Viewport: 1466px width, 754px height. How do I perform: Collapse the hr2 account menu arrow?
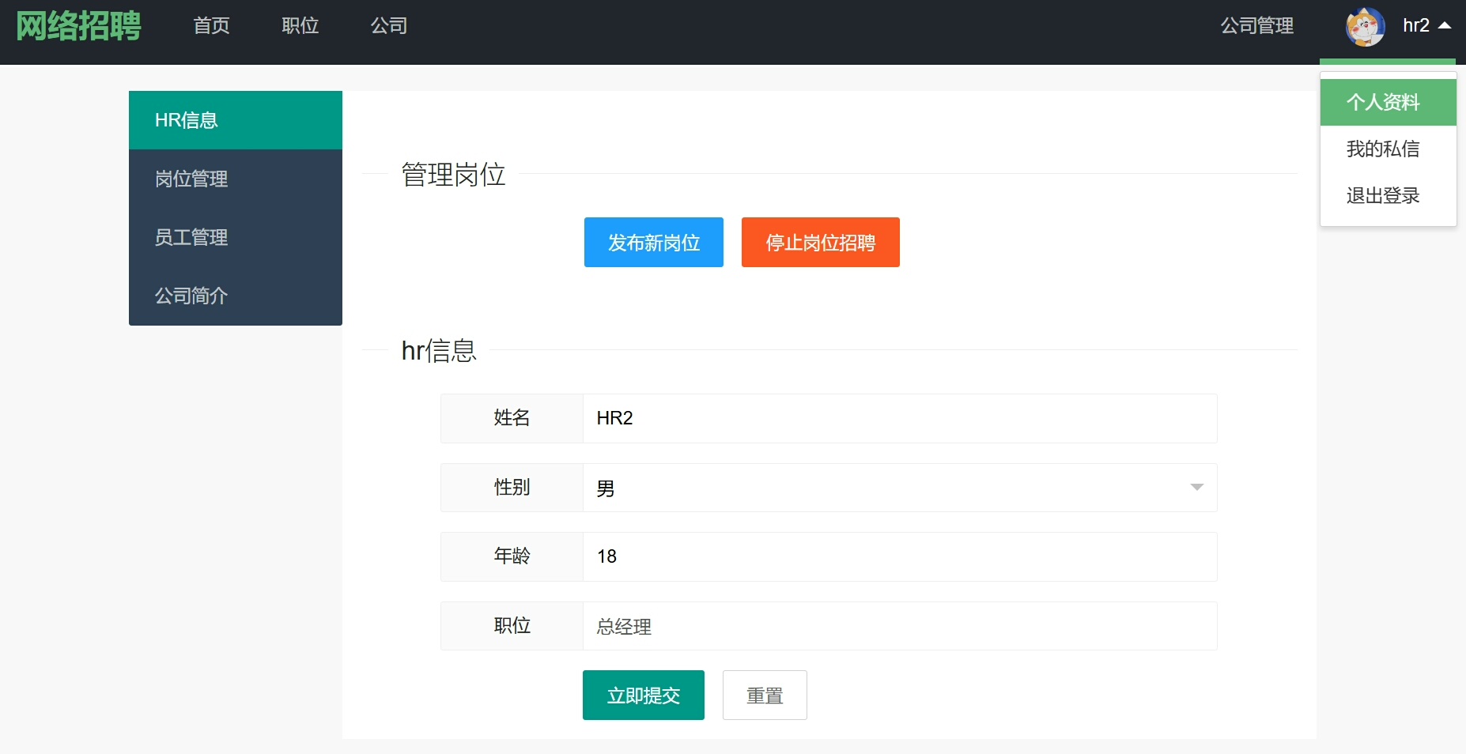pyautogui.click(x=1445, y=25)
